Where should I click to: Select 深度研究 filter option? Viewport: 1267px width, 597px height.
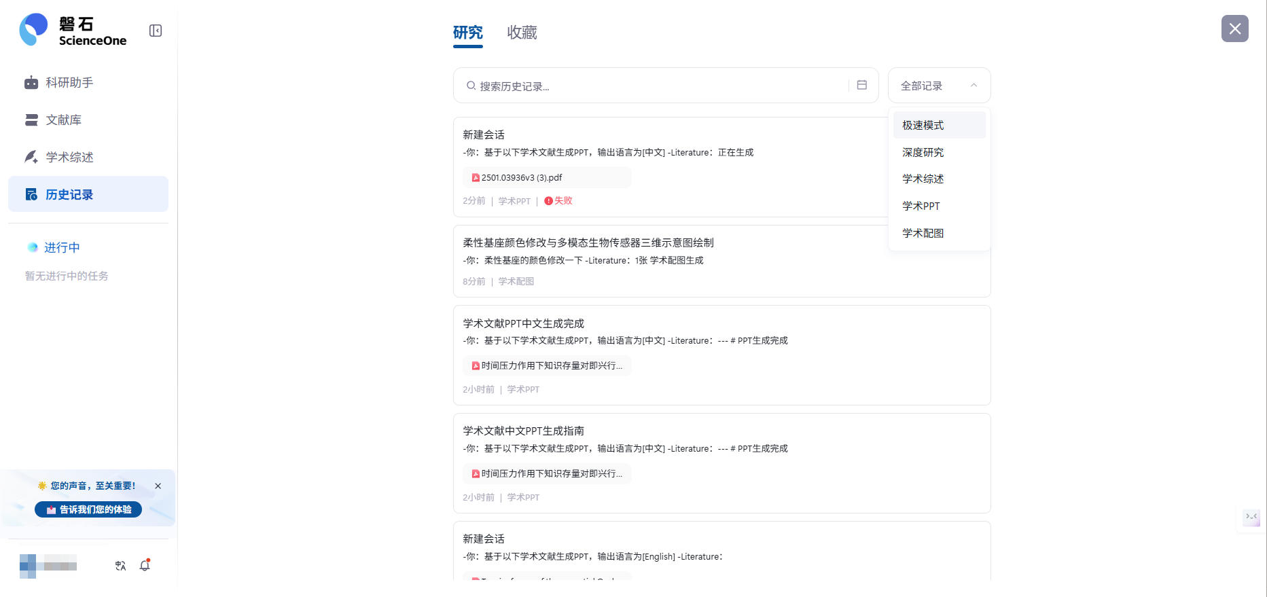[939, 152]
